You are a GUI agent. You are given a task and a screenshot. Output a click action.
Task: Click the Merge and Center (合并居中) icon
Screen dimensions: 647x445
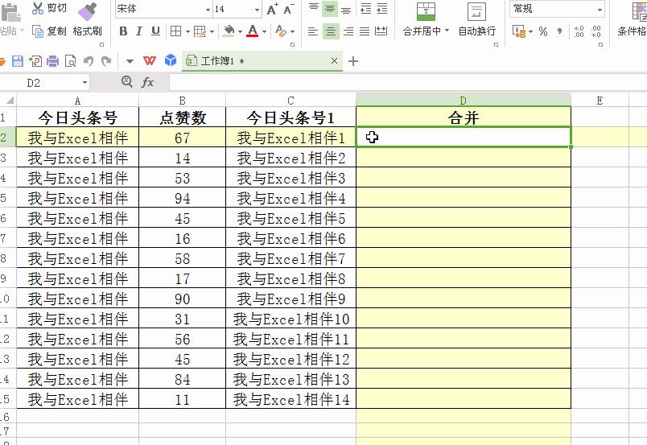click(426, 11)
